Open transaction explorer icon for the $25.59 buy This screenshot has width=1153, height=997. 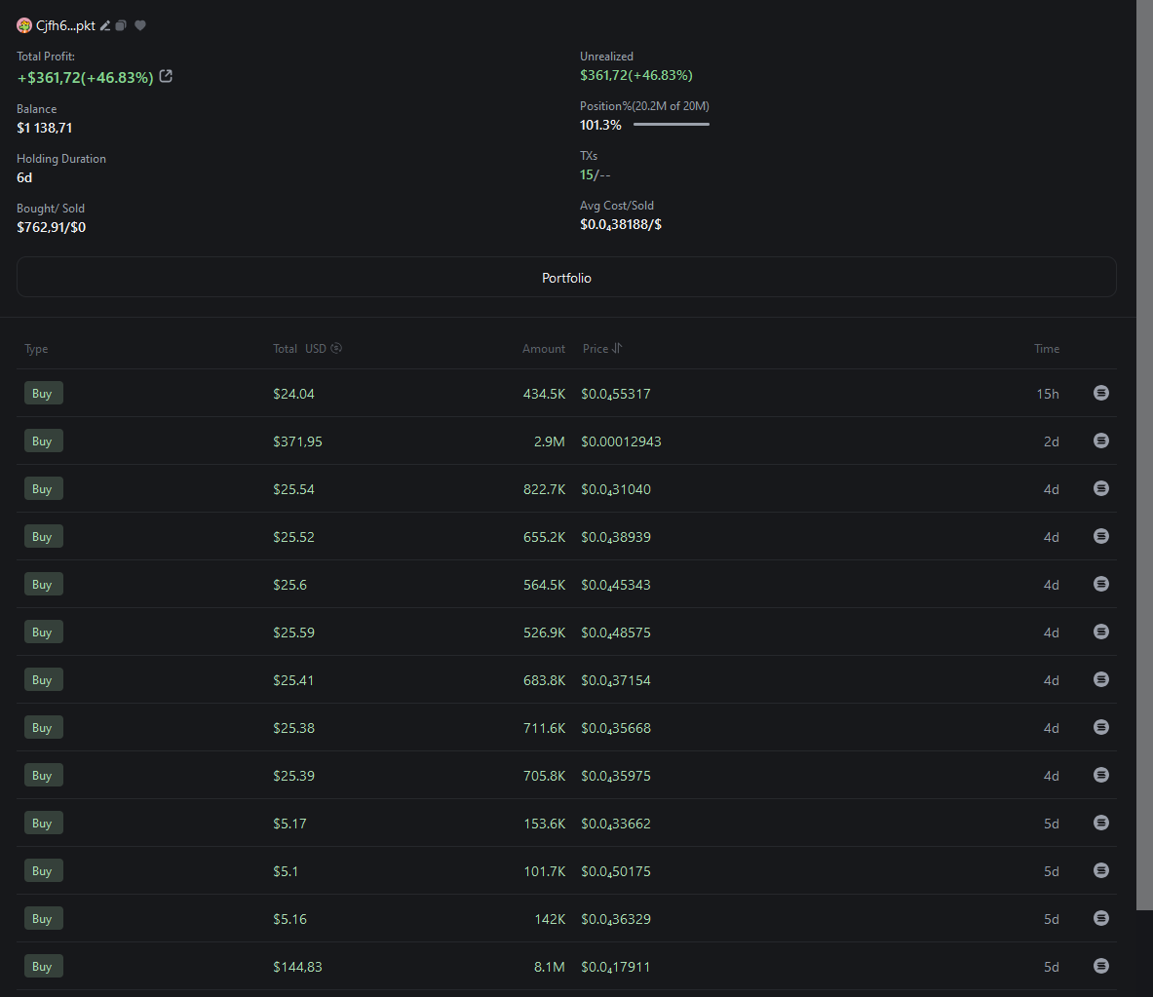pyautogui.click(x=1100, y=632)
